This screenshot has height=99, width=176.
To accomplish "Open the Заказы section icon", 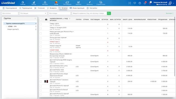I will point(34,3).
